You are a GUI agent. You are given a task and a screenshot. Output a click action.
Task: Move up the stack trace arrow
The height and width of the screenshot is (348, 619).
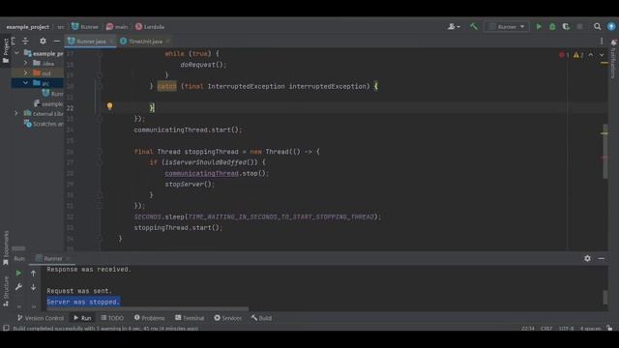point(34,273)
